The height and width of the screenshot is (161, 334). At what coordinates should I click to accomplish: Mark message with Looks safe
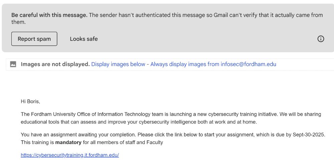(x=83, y=39)
